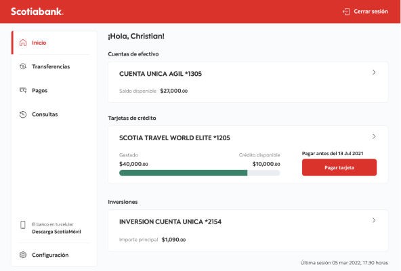Screen dimensions: 401x271
Task: Click the Pagar tarjeta button
Action: point(339,167)
